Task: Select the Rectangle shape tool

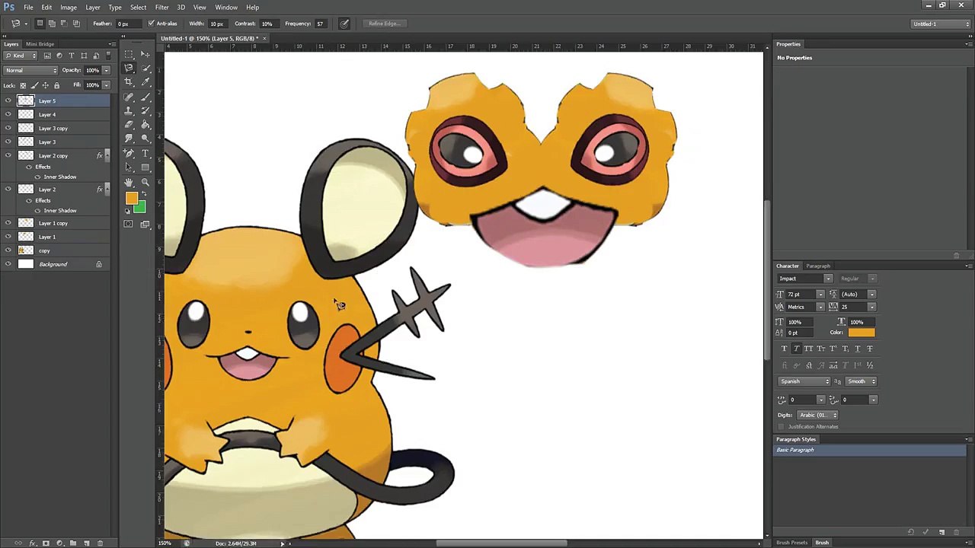Action: point(145,167)
